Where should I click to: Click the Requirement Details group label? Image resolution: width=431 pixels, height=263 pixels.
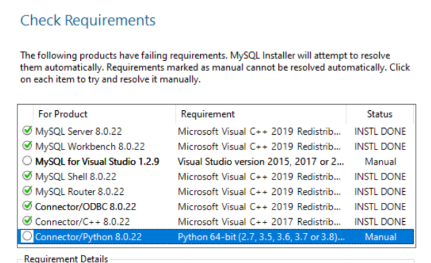(66, 259)
